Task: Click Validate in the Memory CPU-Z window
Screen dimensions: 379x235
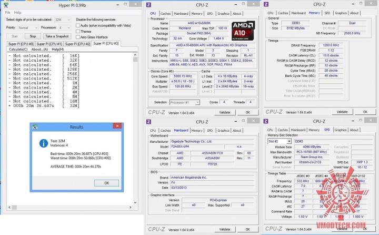Action: [342, 112]
